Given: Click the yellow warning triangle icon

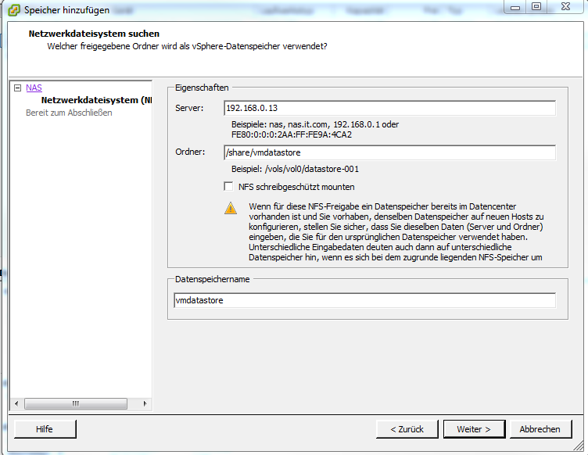Looking at the screenshot, I should pos(230,208).
